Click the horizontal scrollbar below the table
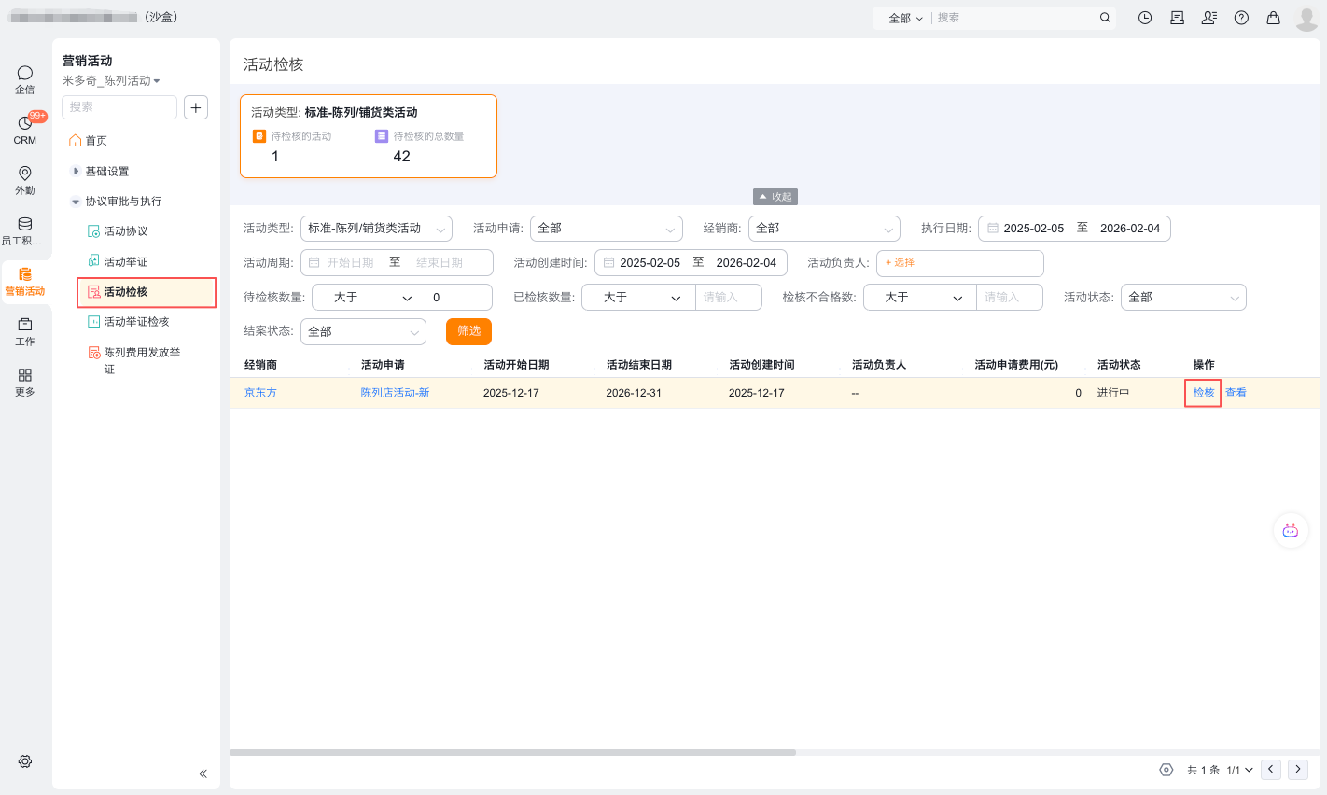Image resolution: width=1327 pixels, height=795 pixels. pos(512,752)
